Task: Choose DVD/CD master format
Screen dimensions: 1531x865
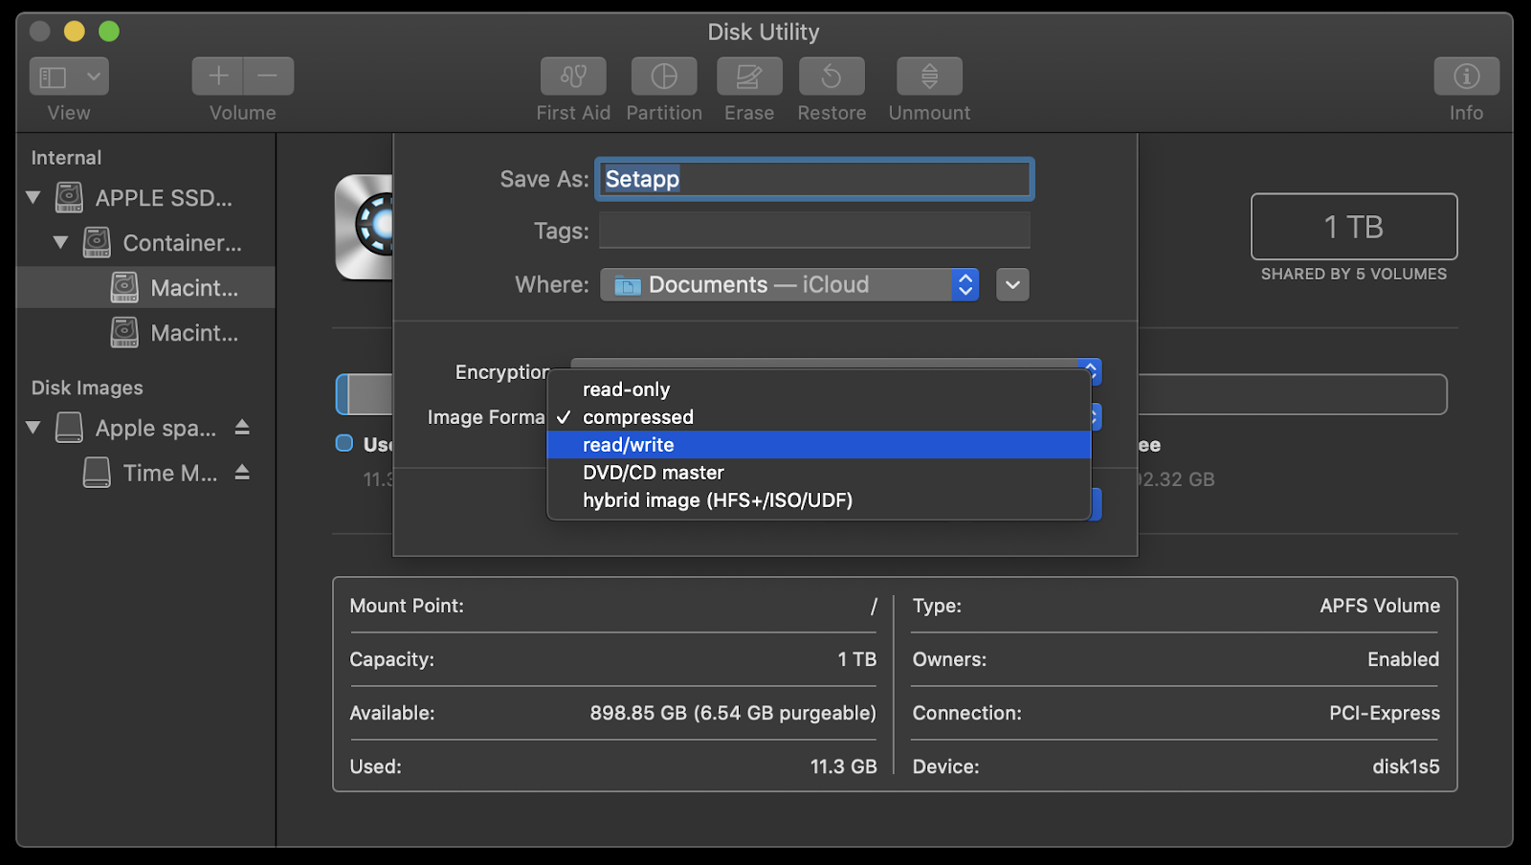Action: (653, 472)
